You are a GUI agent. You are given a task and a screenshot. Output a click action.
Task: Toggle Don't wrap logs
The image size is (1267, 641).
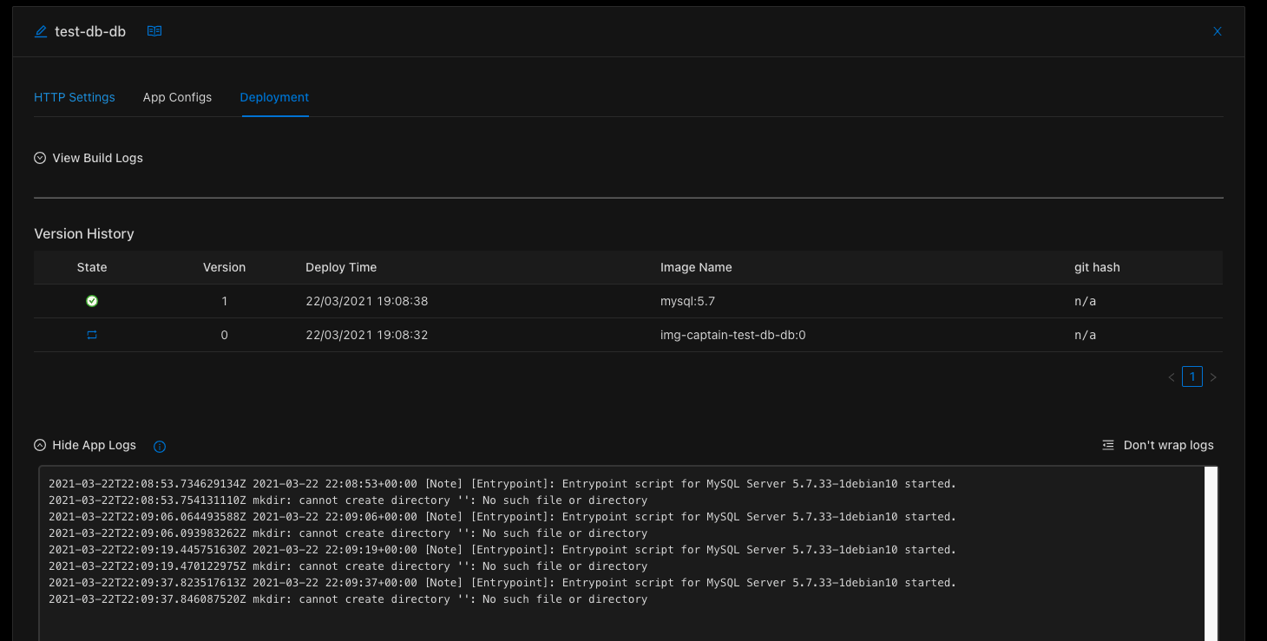coord(1168,445)
